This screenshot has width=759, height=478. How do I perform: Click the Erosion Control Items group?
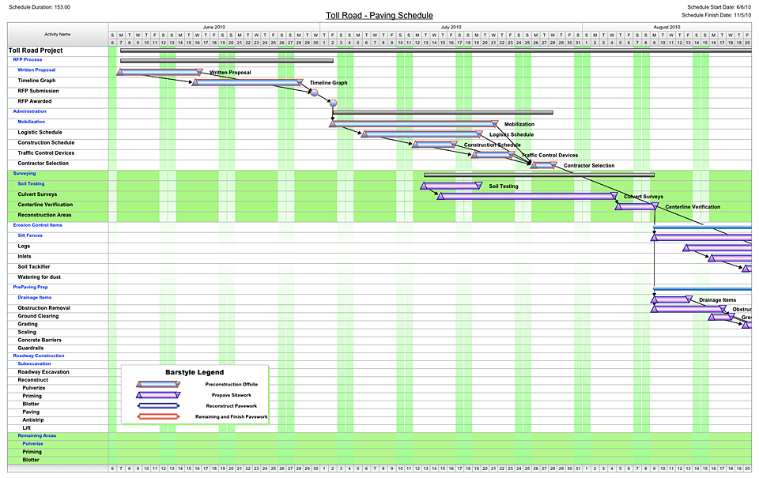37,225
